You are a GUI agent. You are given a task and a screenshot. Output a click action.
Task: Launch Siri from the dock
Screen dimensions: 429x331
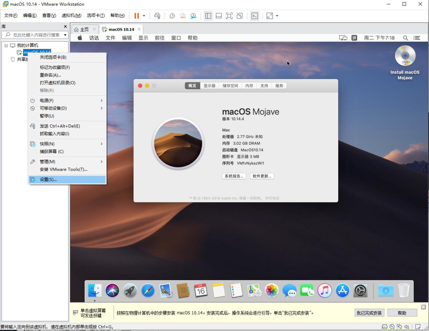(112, 290)
